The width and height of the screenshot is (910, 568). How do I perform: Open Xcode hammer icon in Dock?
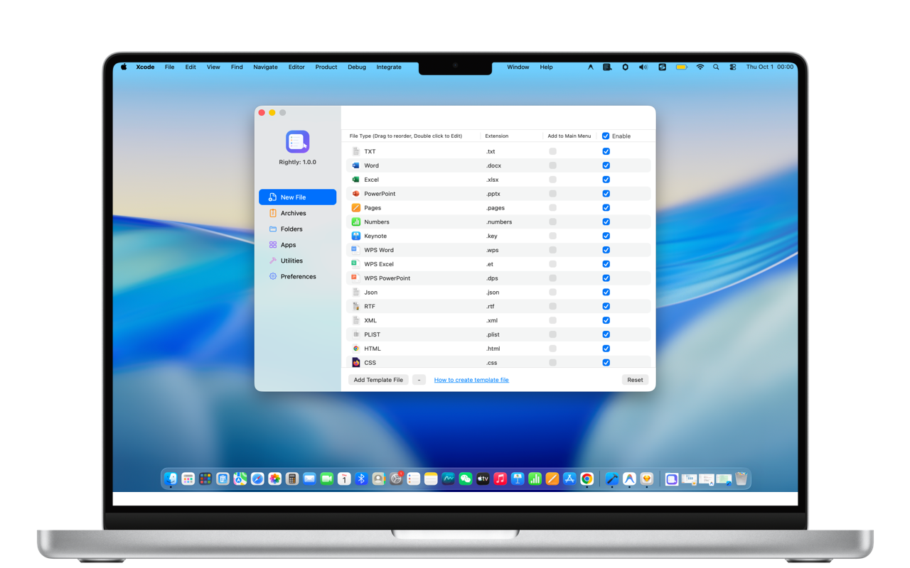coord(611,479)
